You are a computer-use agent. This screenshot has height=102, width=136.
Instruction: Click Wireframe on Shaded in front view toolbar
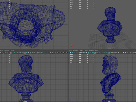(30, 53)
